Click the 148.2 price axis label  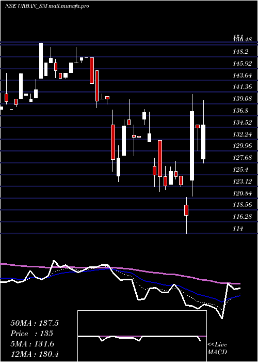[x=241, y=52]
